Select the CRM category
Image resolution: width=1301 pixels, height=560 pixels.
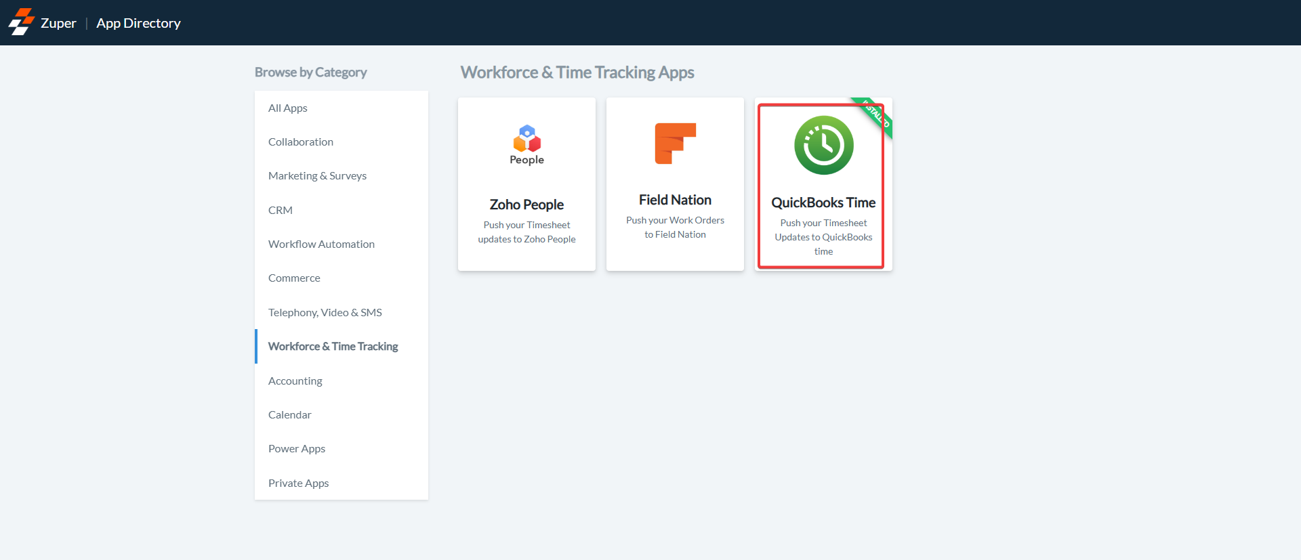coord(342,210)
